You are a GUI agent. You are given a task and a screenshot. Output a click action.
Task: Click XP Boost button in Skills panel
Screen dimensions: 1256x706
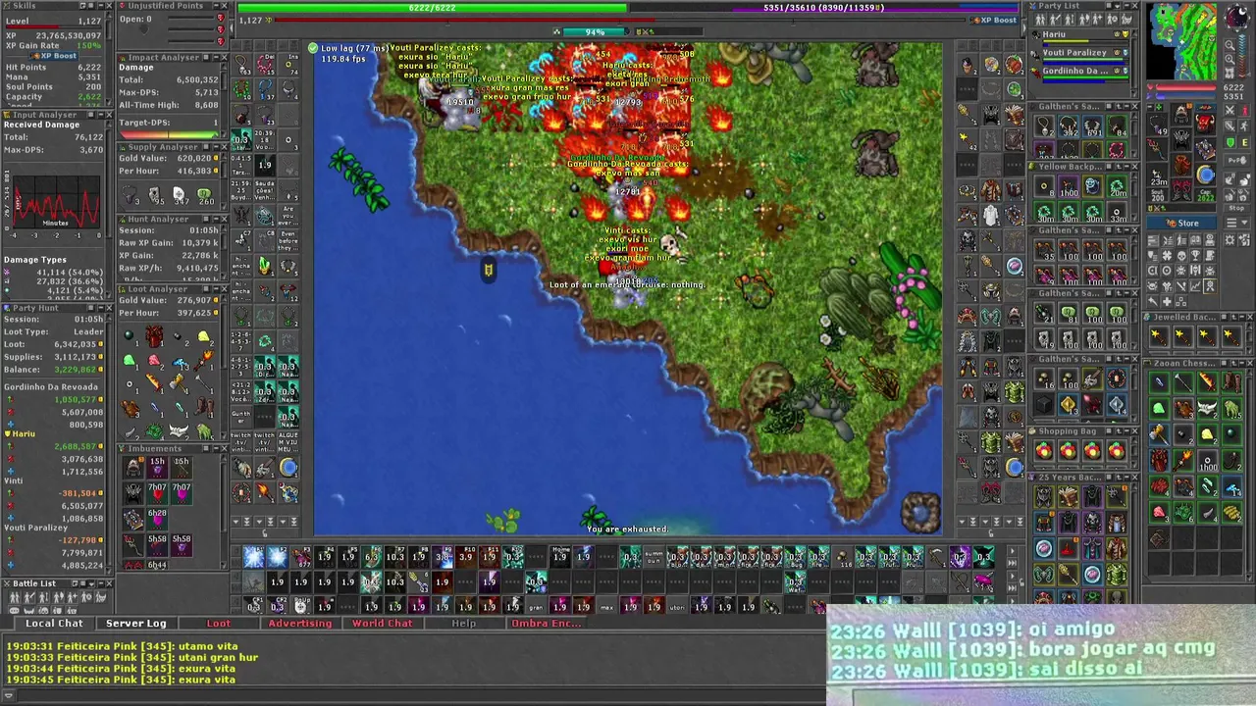pos(54,56)
